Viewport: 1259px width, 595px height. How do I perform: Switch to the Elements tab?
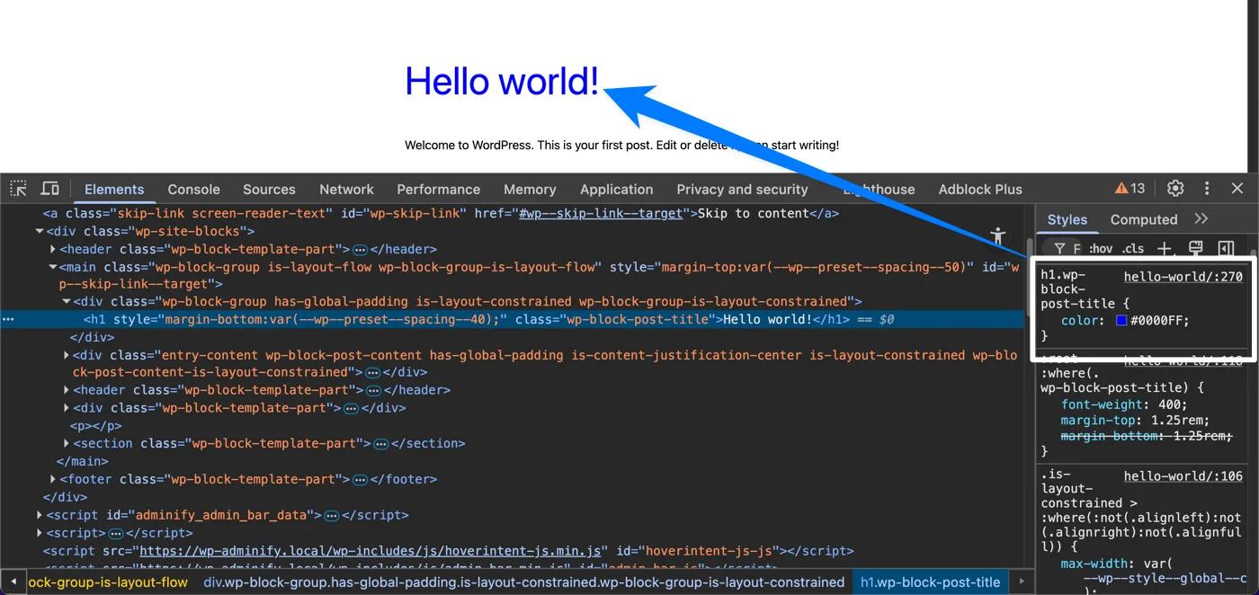[x=114, y=189]
